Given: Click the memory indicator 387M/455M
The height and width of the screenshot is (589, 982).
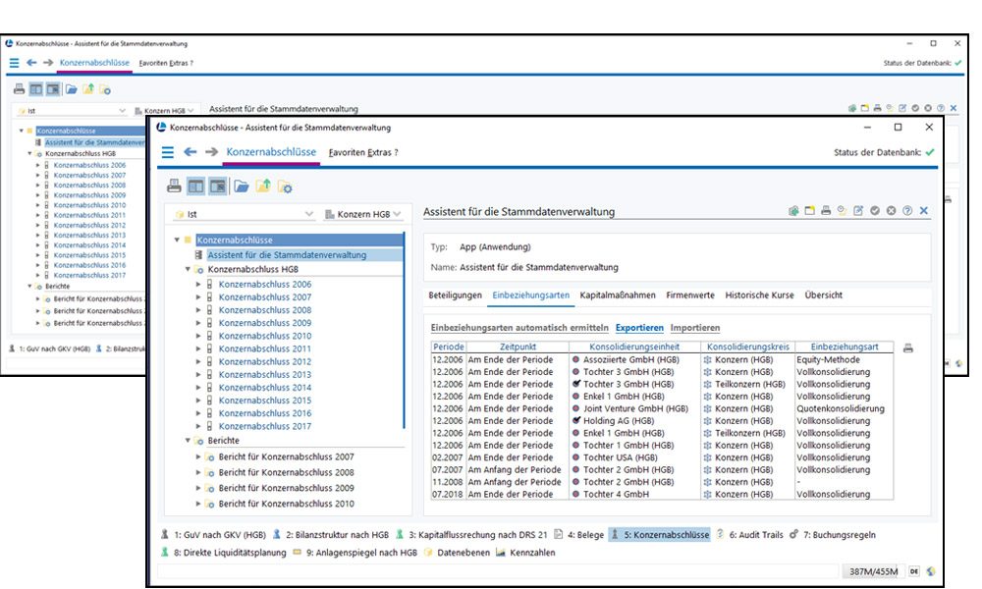Looking at the screenshot, I should 873,571.
